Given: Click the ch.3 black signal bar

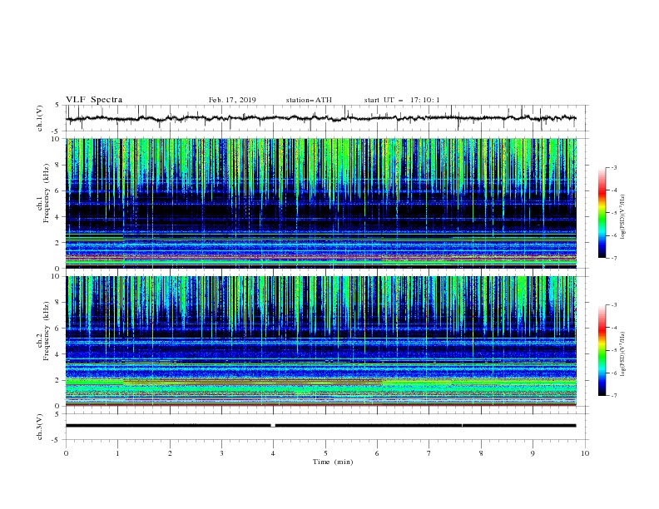Looking at the screenshot, I should 321,426.
